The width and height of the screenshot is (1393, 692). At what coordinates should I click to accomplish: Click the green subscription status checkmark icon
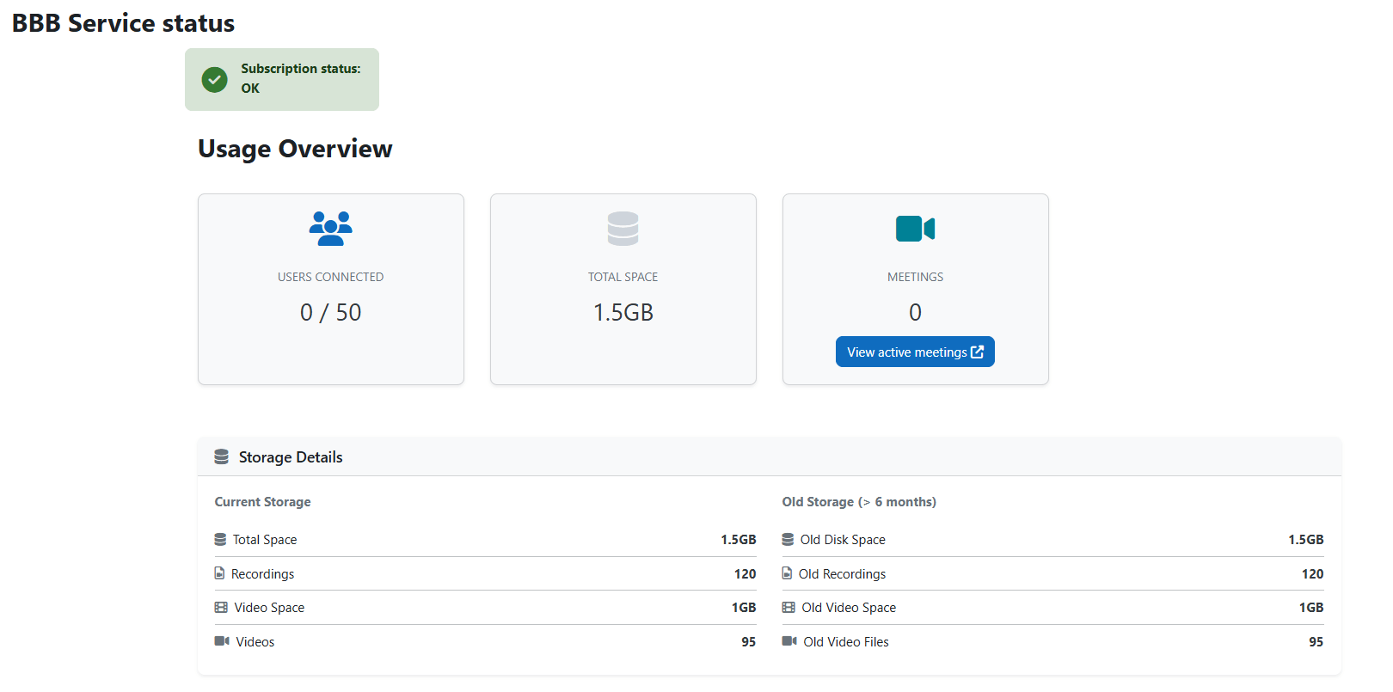(214, 79)
